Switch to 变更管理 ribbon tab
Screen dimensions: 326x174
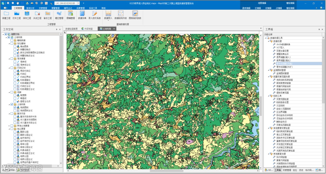[43, 8]
